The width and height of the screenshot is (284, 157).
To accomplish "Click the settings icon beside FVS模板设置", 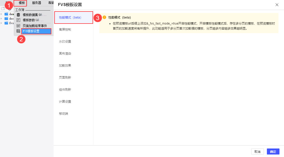I will [x=18, y=31].
